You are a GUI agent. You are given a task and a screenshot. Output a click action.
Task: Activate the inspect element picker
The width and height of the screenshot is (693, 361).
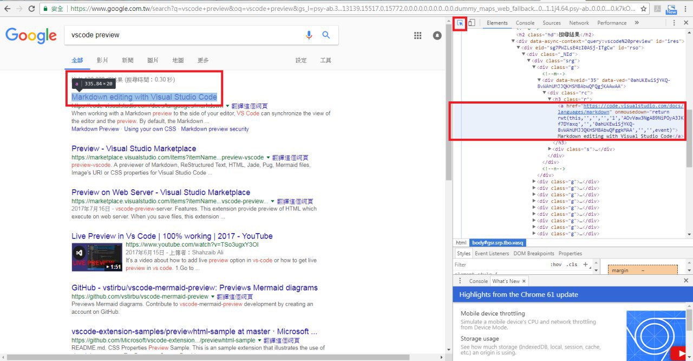coord(460,23)
